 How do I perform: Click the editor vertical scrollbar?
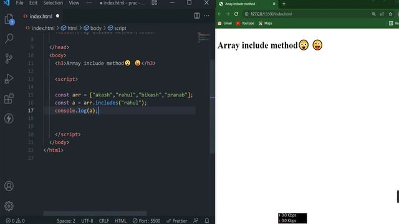pos(212,106)
